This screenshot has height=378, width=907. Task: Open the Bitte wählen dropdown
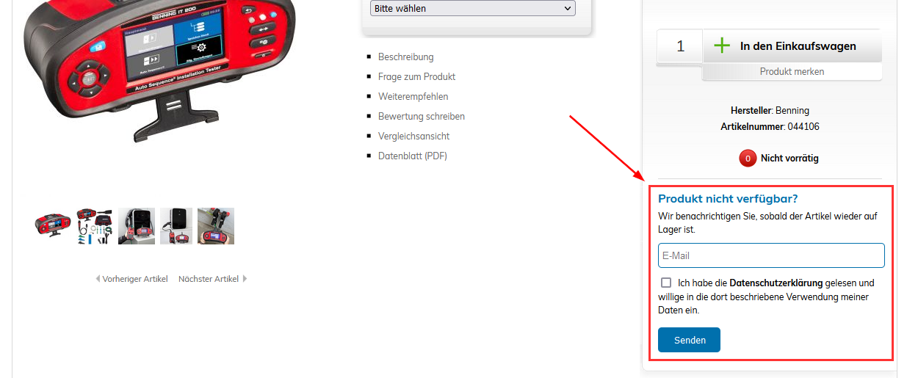click(x=473, y=8)
